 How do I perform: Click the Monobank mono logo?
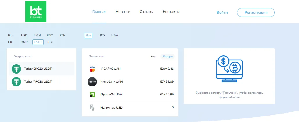point(92,82)
